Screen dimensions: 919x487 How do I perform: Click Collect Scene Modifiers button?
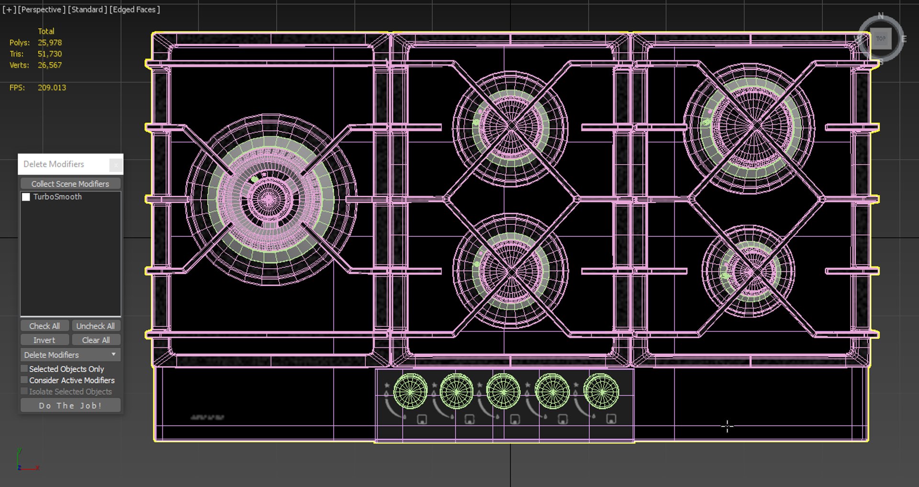pyautogui.click(x=70, y=184)
